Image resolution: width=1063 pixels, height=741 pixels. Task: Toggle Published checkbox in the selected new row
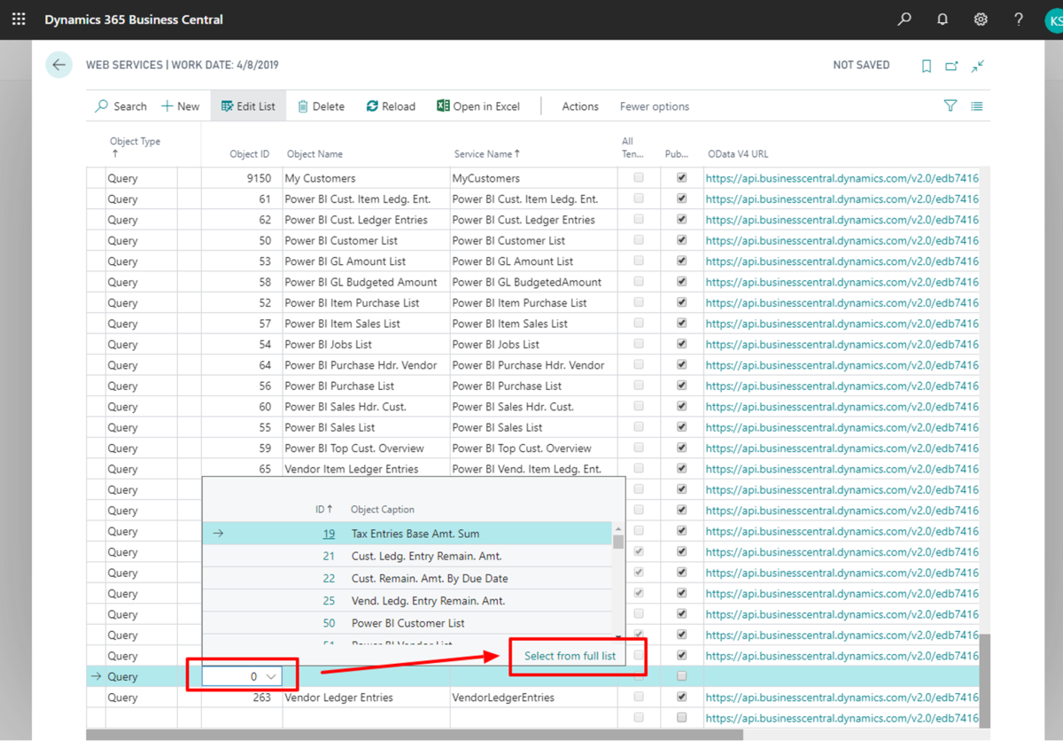681,676
